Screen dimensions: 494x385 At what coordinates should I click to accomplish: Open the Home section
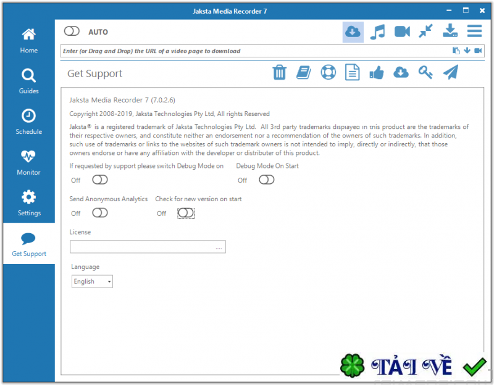coord(28,41)
